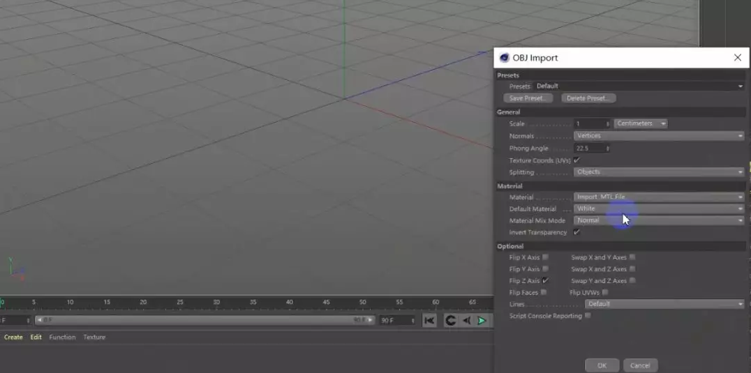Step back one frame in timeline
The width and height of the screenshot is (751, 373).
pyautogui.click(x=466, y=321)
